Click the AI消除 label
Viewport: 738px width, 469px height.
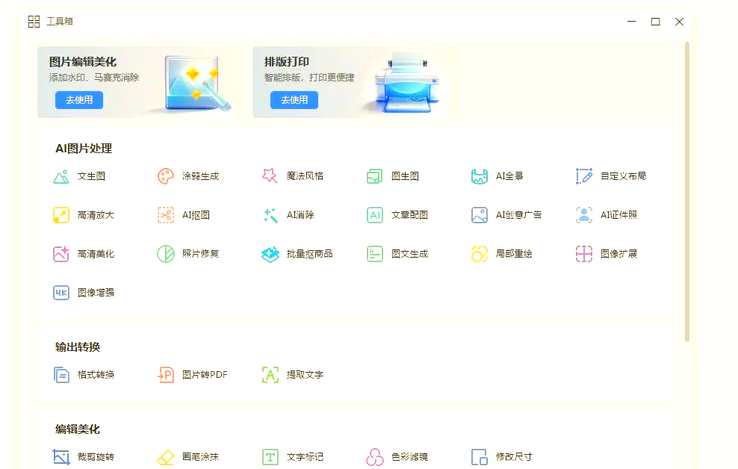point(300,215)
